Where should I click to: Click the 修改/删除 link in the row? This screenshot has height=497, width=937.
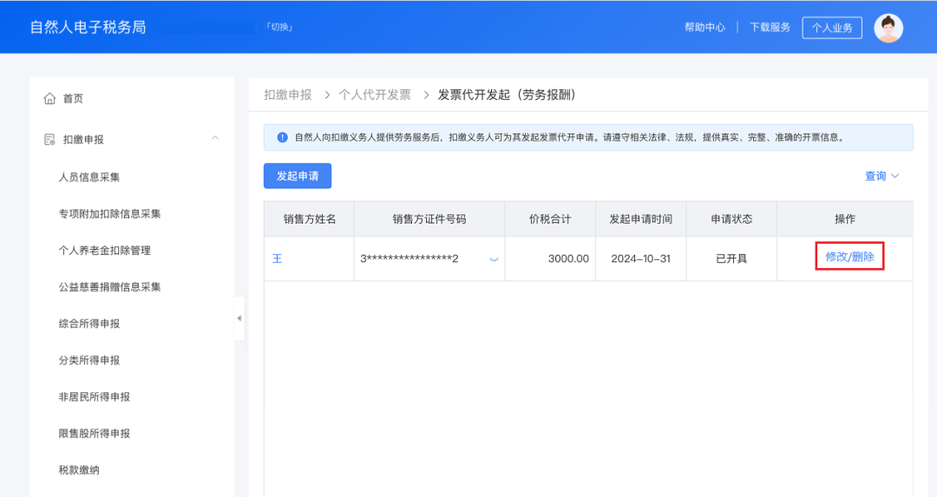(849, 257)
